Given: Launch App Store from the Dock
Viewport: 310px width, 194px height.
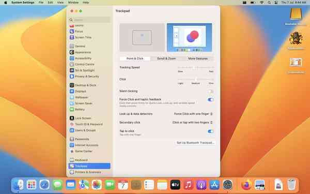Looking at the screenshot, I should click(214, 185).
